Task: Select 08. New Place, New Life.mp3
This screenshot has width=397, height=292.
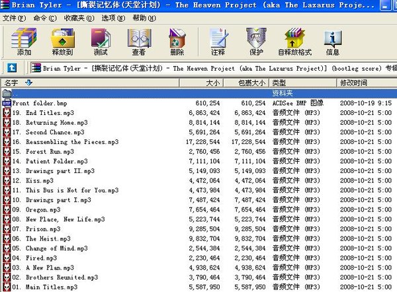Action: 58,219
